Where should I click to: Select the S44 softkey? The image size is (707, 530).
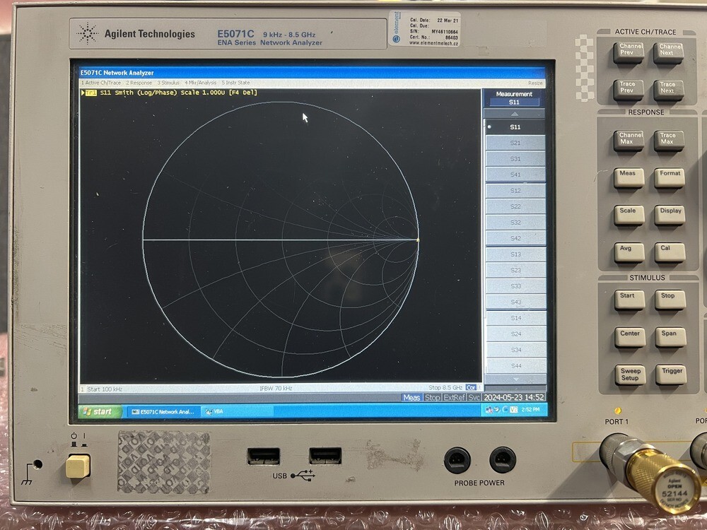click(515, 365)
